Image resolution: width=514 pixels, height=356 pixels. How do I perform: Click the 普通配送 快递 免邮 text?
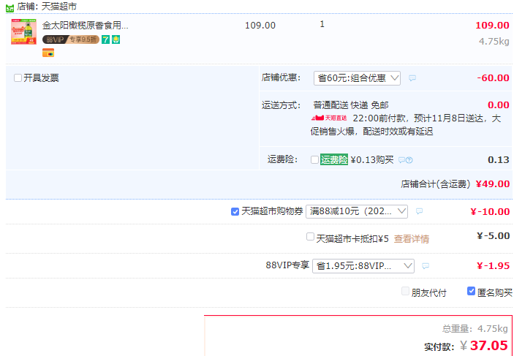[351, 105]
